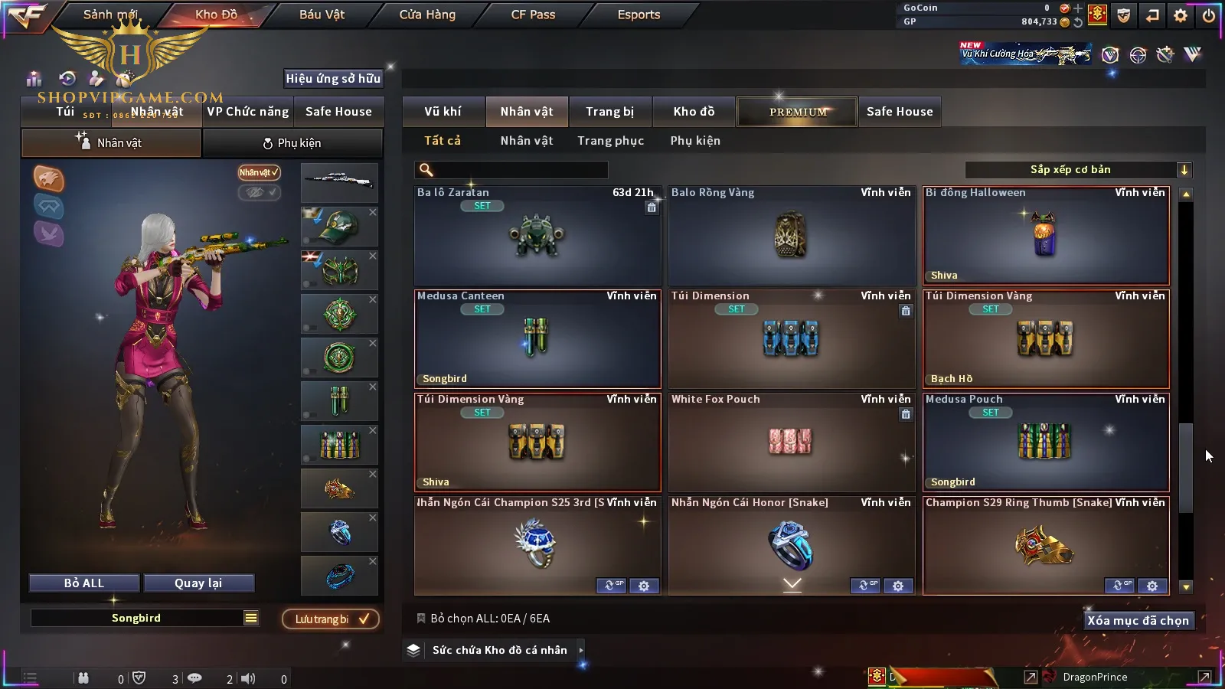Check the Bỏ chọn ALL checkbox

click(420, 618)
